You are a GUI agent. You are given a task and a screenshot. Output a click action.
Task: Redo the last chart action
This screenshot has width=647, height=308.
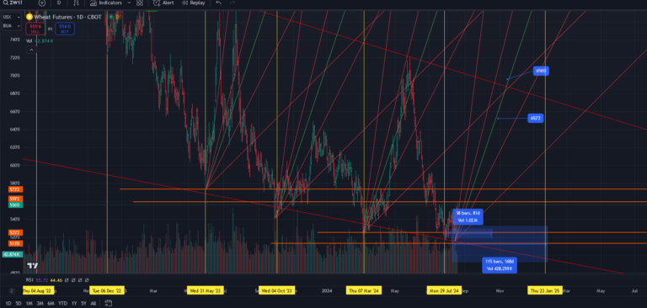click(233, 3)
